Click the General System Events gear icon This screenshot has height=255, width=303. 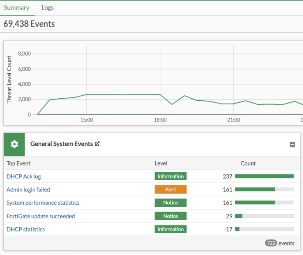click(x=14, y=144)
